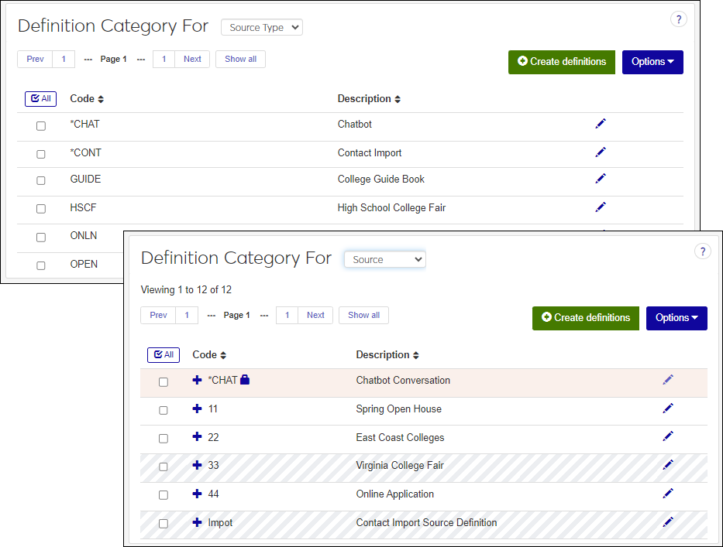The image size is (723, 547).
Task: Edit the College Guide Book definition
Action: pyautogui.click(x=600, y=179)
